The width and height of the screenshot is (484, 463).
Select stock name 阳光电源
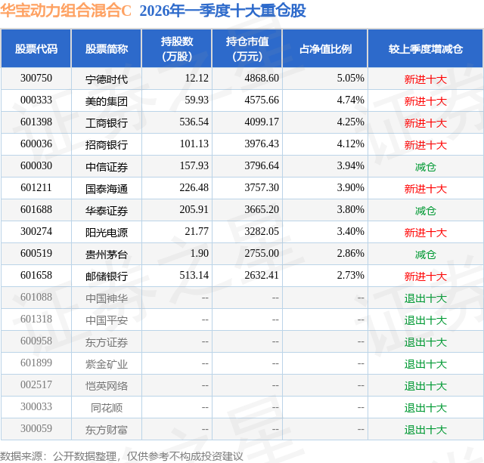pyautogui.click(x=107, y=233)
